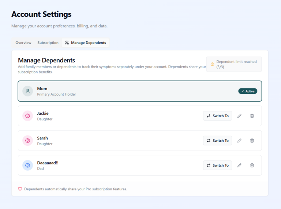The width and height of the screenshot is (281, 209).
Task: Remove Sarah with the trash icon
Action: (x=252, y=140)
